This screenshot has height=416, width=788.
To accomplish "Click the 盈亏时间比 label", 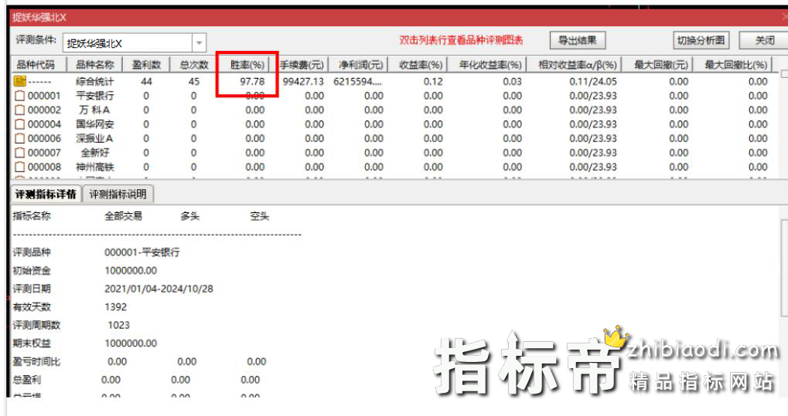I will point(36,361).
